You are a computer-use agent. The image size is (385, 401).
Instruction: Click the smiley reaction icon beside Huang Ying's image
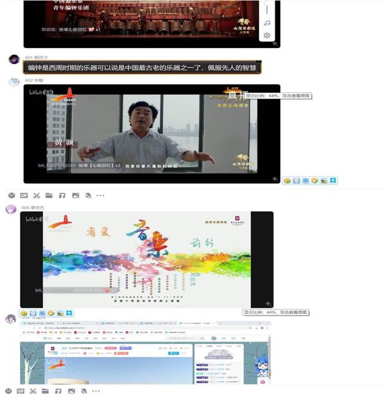[287, 181]
